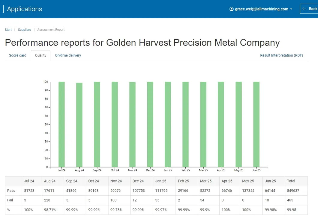318x219 pixels.
Task: Open Result Interpretation PDF link
Action: 281,55
